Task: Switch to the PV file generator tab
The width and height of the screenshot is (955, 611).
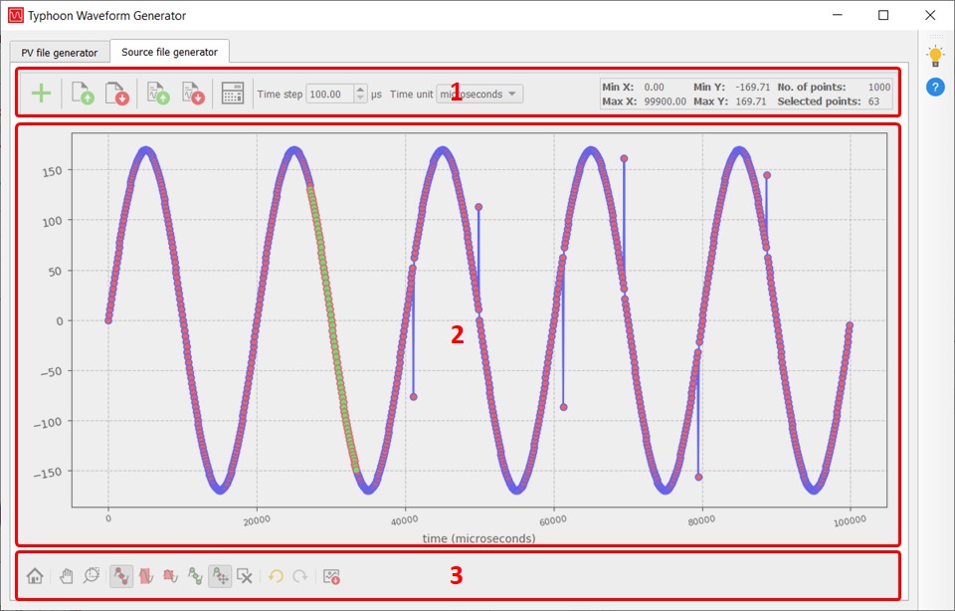Action: (60, 52)
